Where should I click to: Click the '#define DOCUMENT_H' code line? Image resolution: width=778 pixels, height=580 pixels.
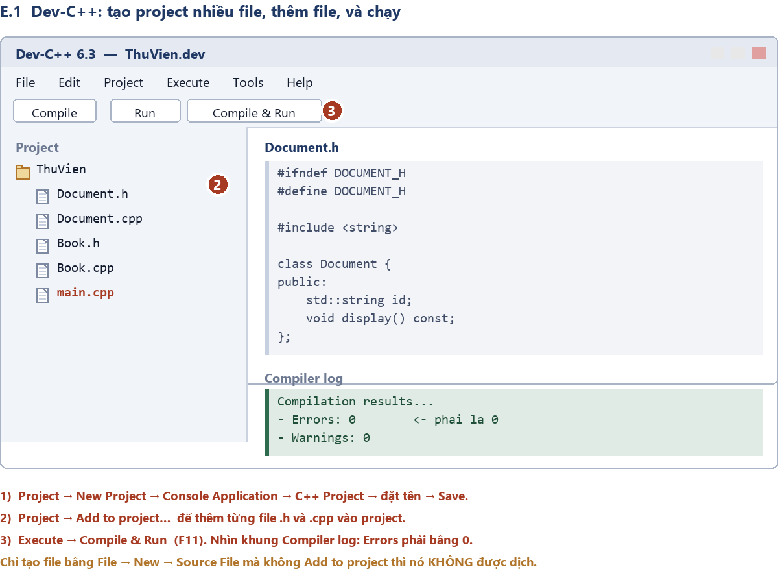pos(342,191)
